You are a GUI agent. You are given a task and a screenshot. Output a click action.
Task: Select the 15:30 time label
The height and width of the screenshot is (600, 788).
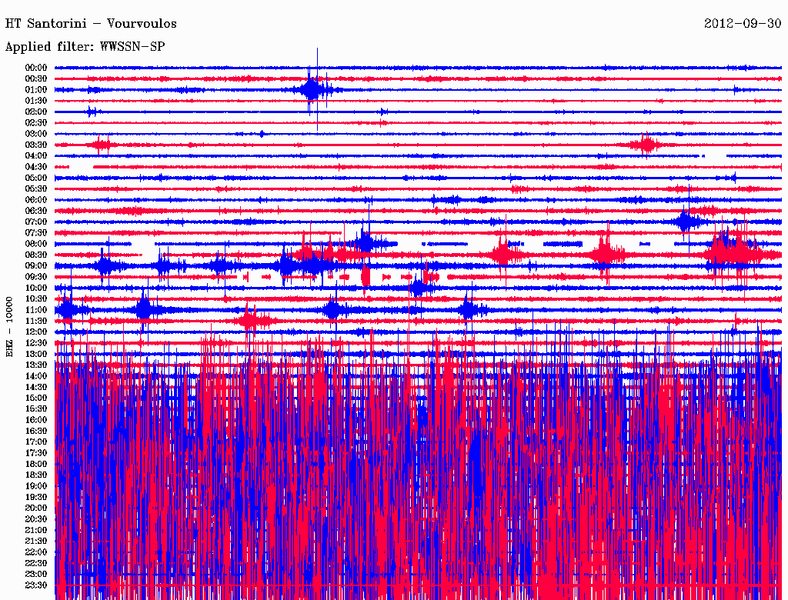click(x=36, y=409)
